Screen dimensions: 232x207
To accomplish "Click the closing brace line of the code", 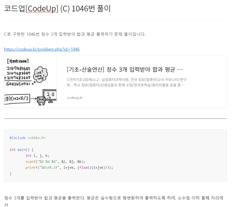I will 11,174.
